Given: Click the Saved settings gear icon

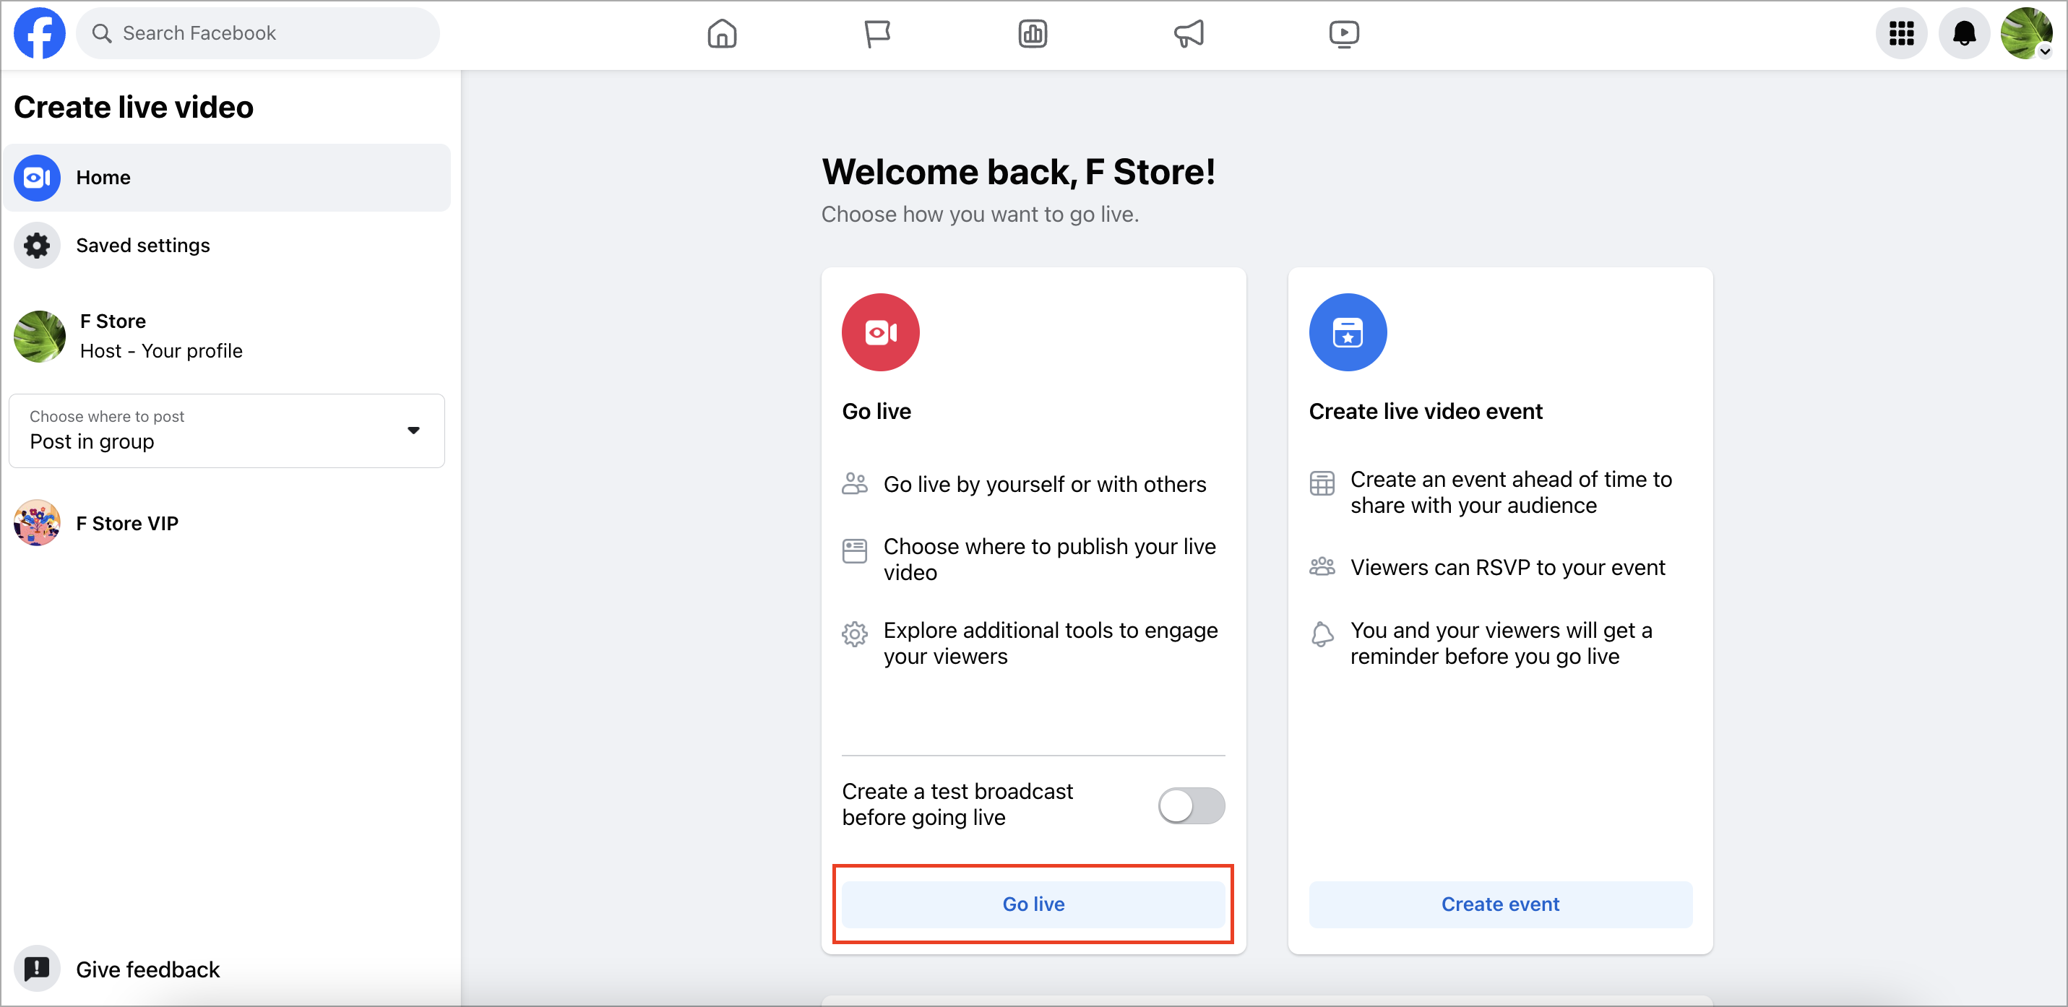Looking at the screenshot, I should pos(37,245).
